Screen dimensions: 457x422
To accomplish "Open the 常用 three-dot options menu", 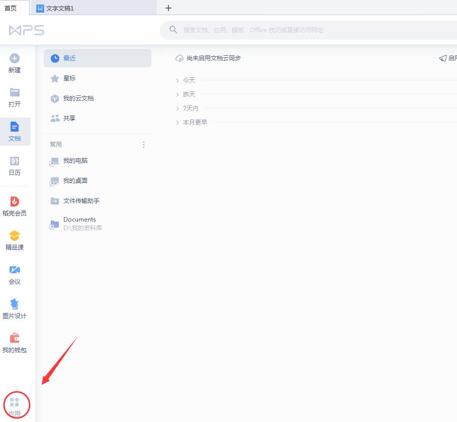I will click(144, 145).
